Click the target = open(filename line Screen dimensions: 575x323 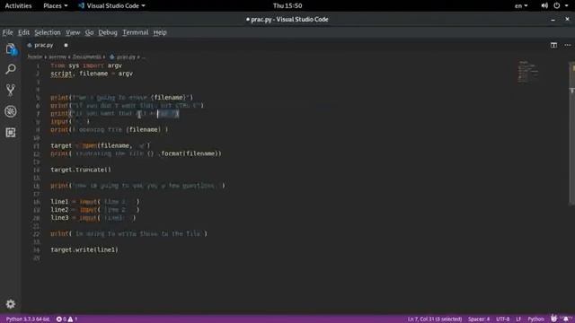tap(101, 145)
